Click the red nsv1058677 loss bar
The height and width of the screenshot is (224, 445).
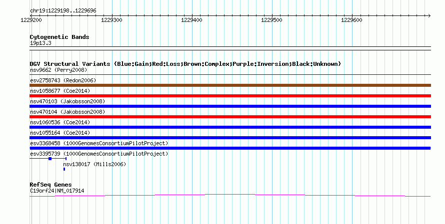(230, 96)
